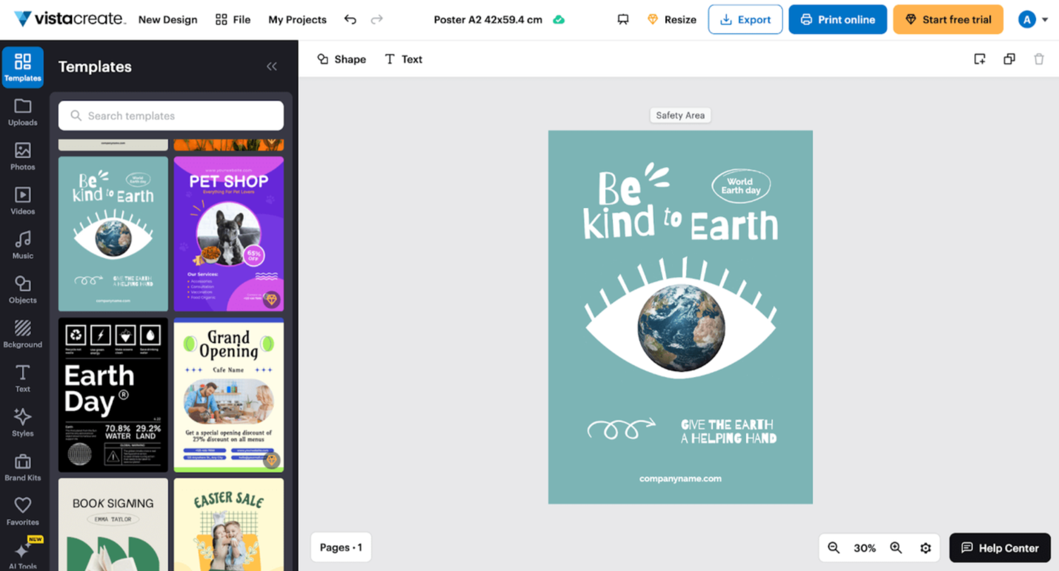Open the File menu
Screen dimensions: 1059x571
coord(232,19)
